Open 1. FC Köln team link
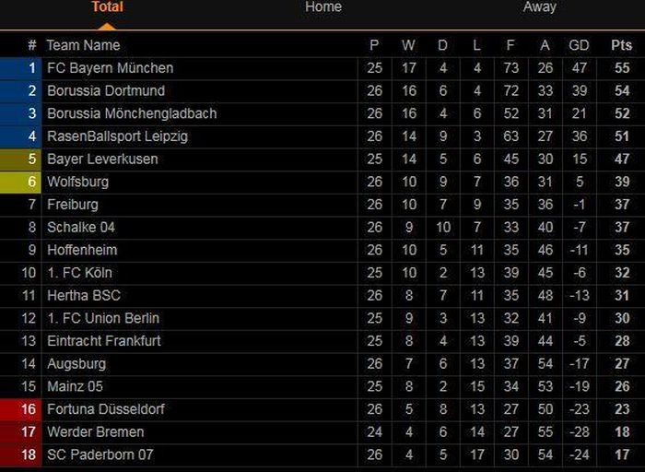 click(79, 273)
